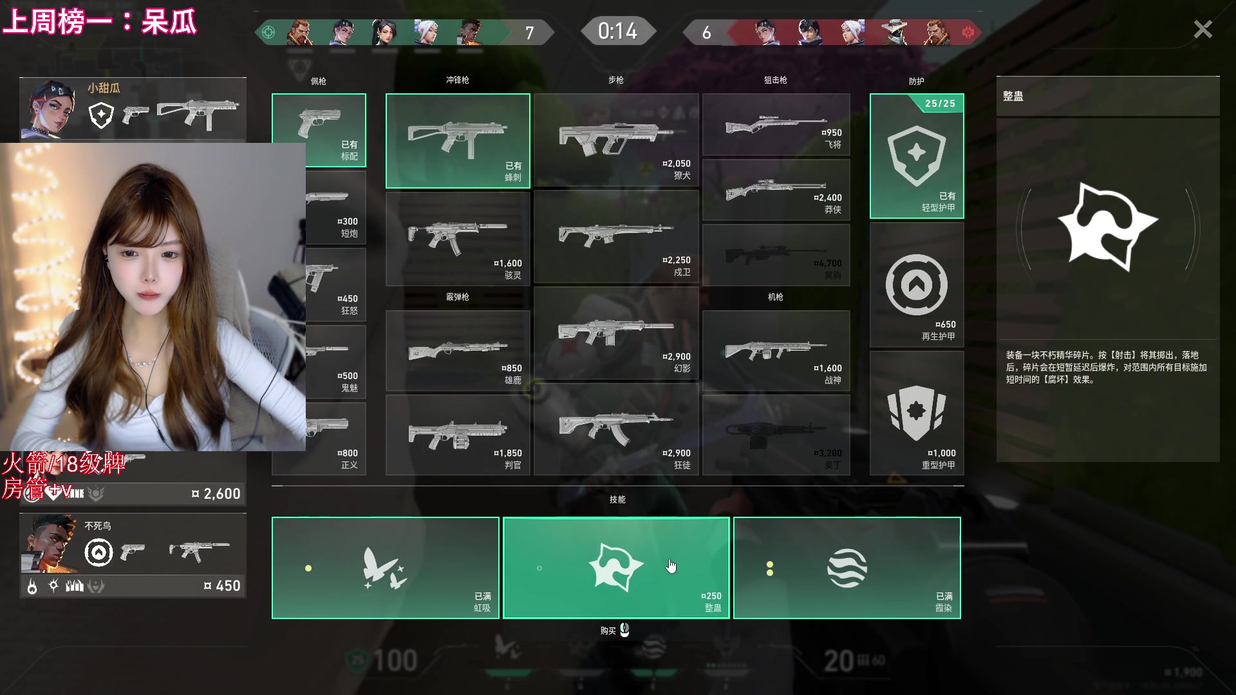Viewport: 1236px width, 695px height.
Task: Select the 冥驹 (Operator) sniper for 4,700
Action: [x=776, y=255]
